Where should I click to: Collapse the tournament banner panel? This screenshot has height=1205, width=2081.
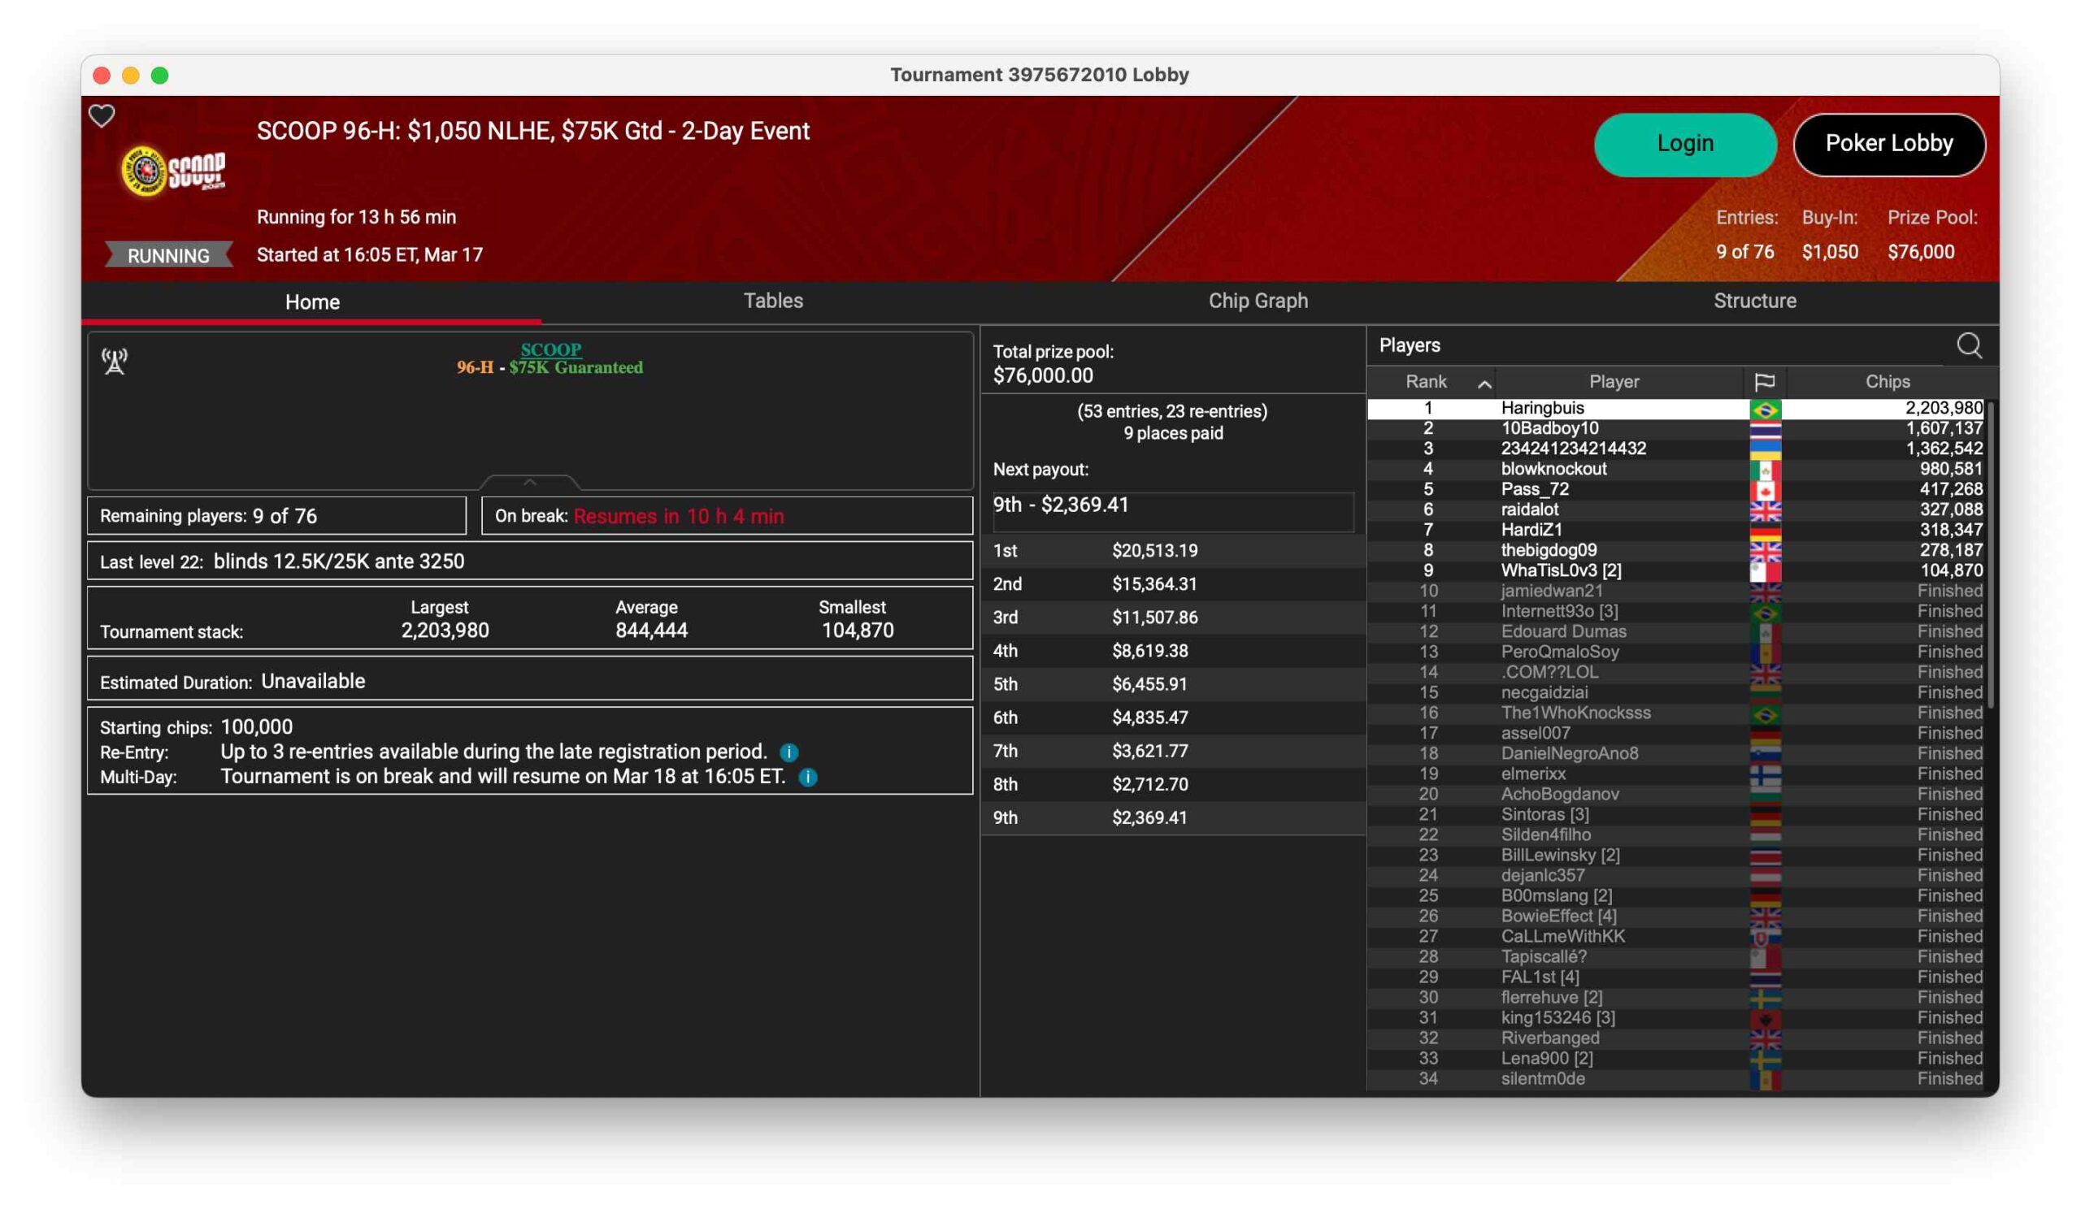coord(530,482)
